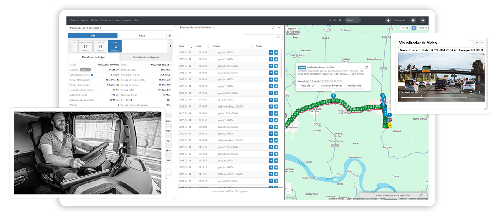501x216 pixels.
Task: Click the mobile device icon in the top bar
Action: tap(330, 20)
